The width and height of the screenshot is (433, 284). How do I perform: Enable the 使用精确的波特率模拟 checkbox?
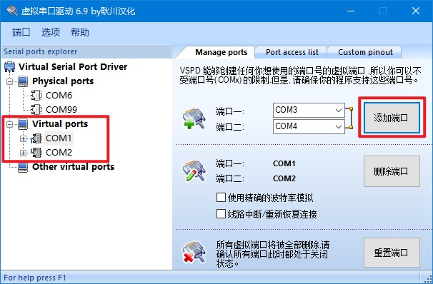[x=221, y=198]
